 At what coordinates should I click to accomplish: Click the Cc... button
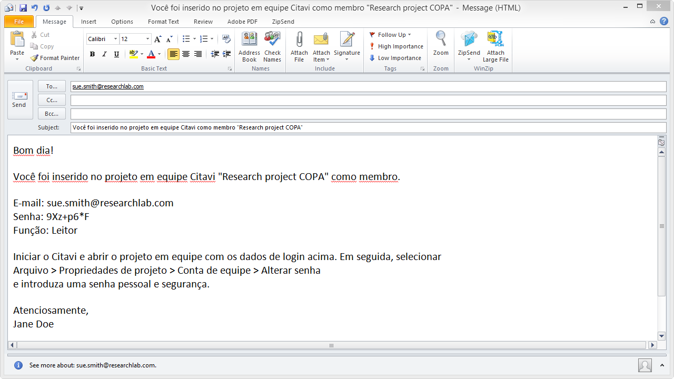52,100
